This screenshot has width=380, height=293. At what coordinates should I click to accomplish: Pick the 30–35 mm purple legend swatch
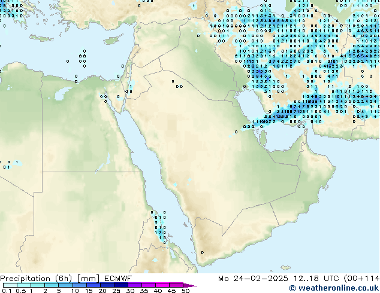(x=135, y=285)
